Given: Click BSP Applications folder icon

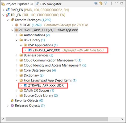Looking at the screenshot, I should [26, 45].
